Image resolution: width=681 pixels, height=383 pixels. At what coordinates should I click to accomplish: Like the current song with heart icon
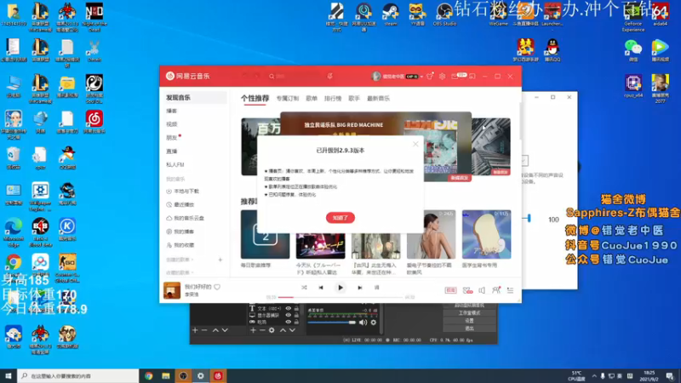coord(217,287)
